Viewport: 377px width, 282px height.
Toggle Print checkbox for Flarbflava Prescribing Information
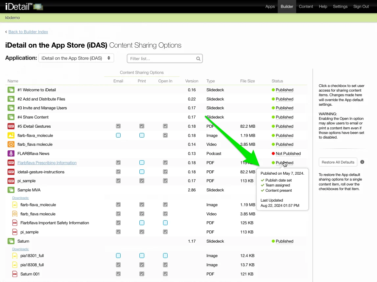point(142,163)
